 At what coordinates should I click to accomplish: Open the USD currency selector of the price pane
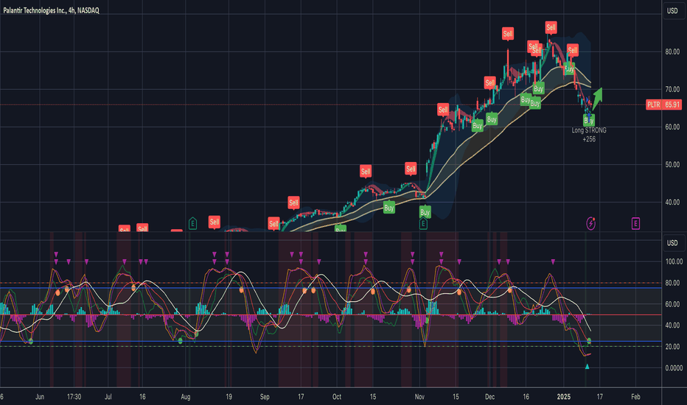672,10
